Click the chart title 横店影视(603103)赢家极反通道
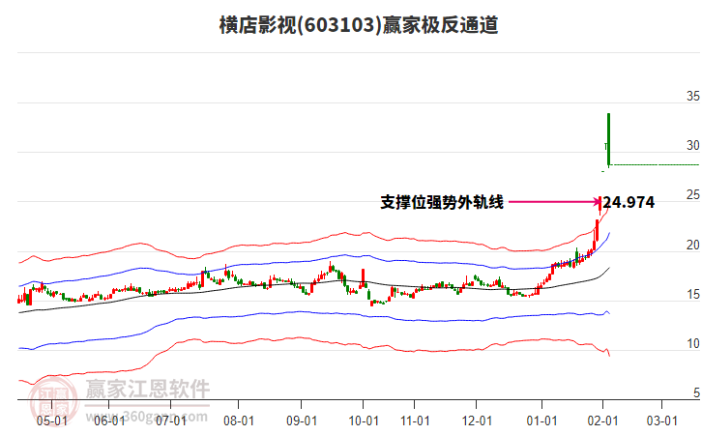The image size is (702, 435). (359, 25)
